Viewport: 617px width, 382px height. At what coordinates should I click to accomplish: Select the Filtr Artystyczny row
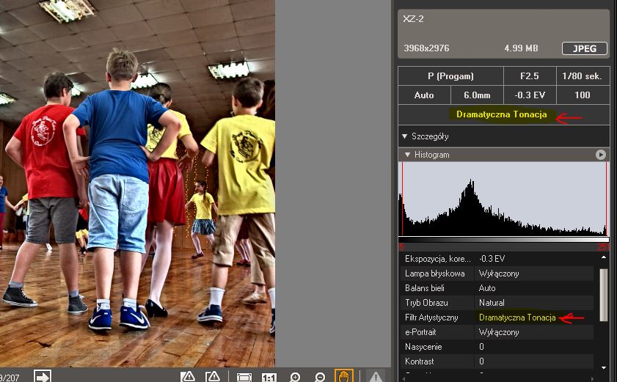pos(499,317)
